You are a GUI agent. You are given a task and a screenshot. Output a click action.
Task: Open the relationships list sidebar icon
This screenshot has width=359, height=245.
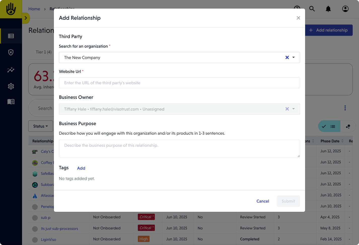point(11,36)
